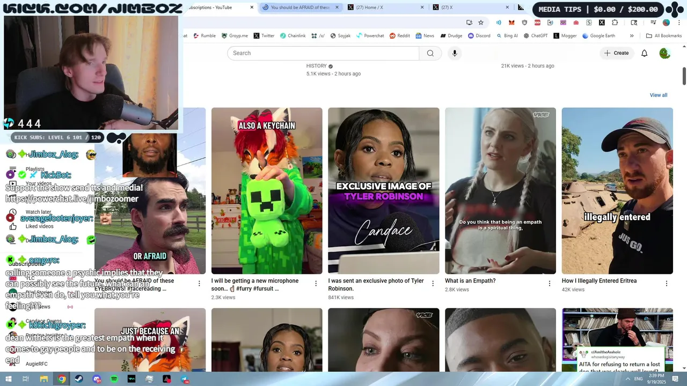Open the YouTube account avatar menu
This screenshot has height=386, width=687.
665,53
